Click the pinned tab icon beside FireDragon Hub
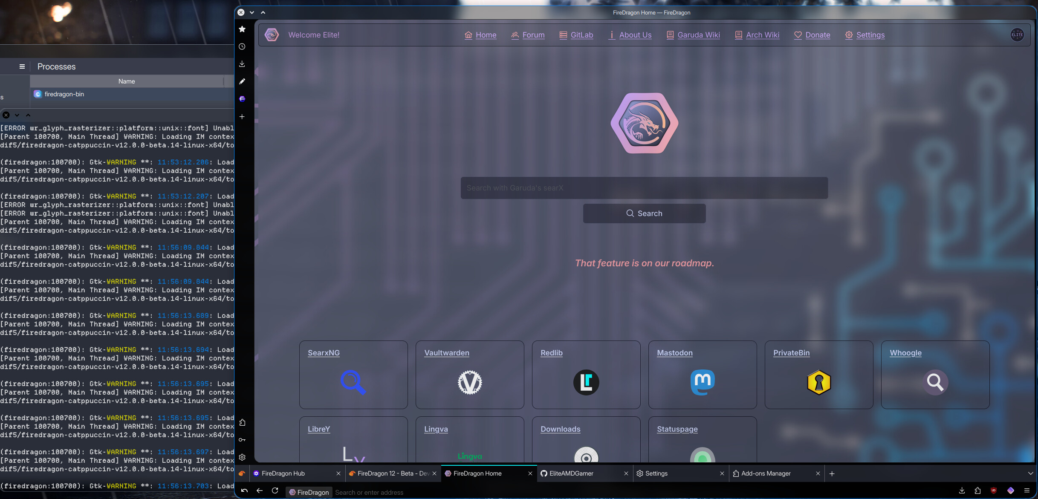The height and width of the screenshot is (499, 1038). point(242,473)
